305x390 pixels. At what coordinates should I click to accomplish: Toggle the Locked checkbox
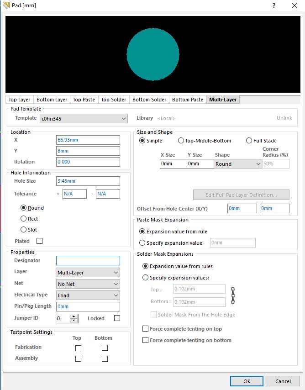(117, 318)
